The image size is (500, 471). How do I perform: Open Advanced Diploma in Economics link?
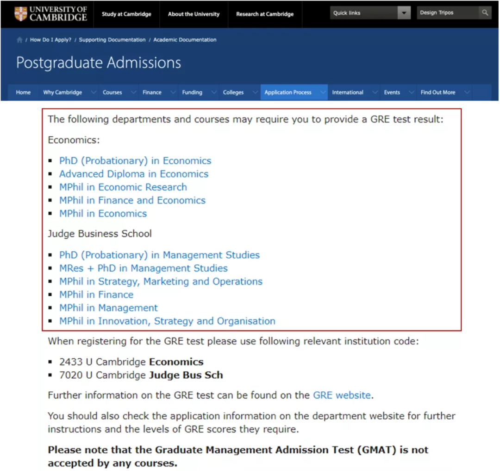click(x=134, y=174)
